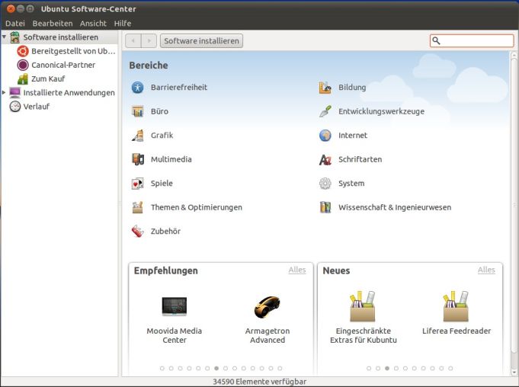Select Canonical-Partner text in sidebar

click(63, 65)
